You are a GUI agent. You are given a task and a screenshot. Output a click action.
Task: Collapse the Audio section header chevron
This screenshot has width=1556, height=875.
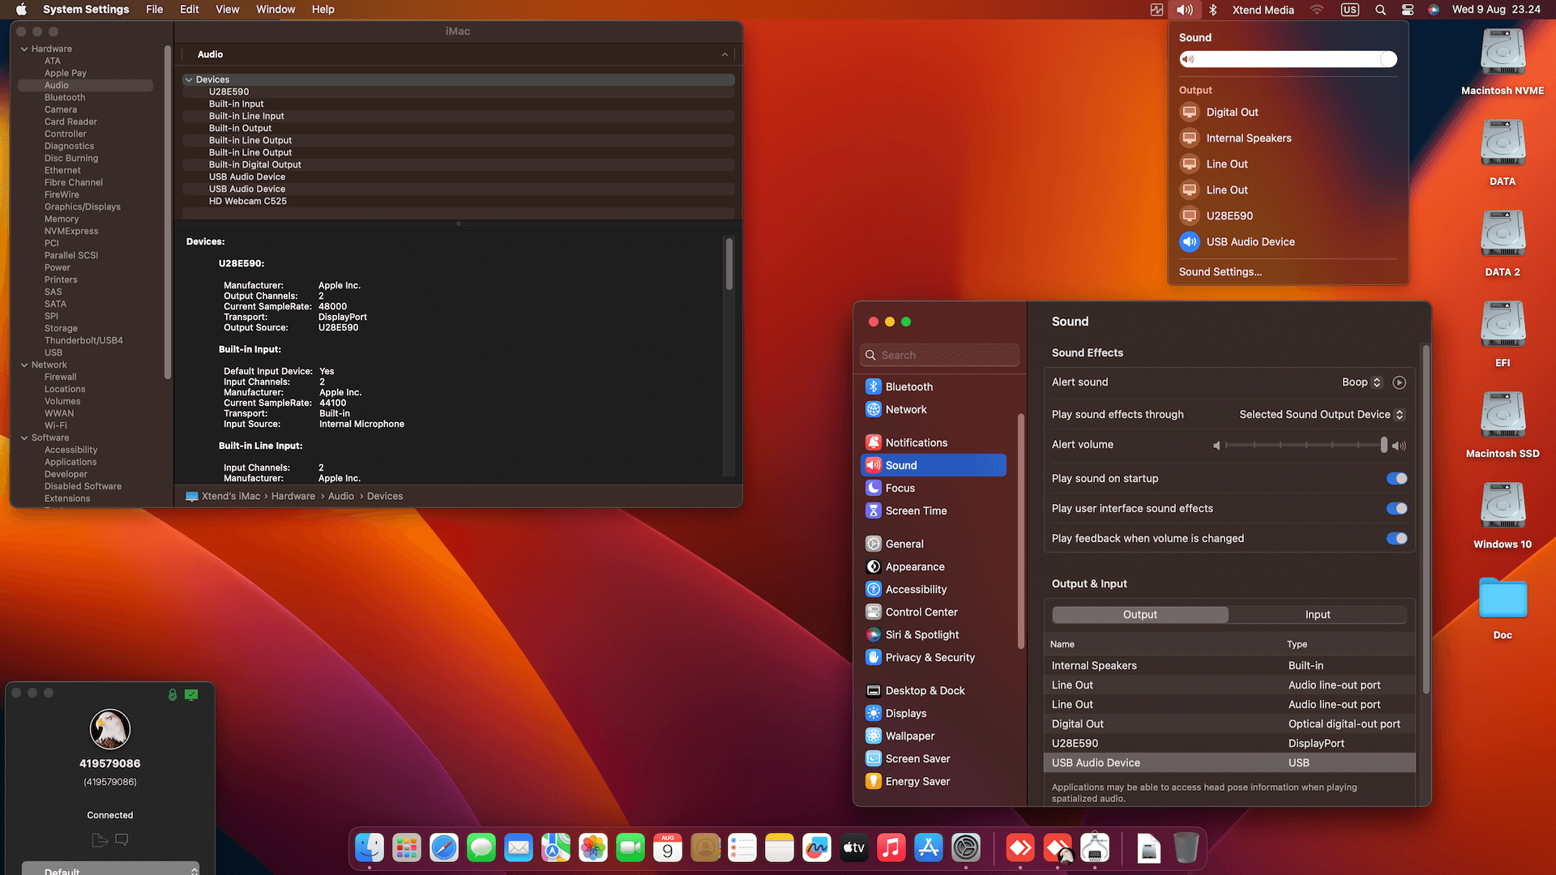(x=725, y=54)
